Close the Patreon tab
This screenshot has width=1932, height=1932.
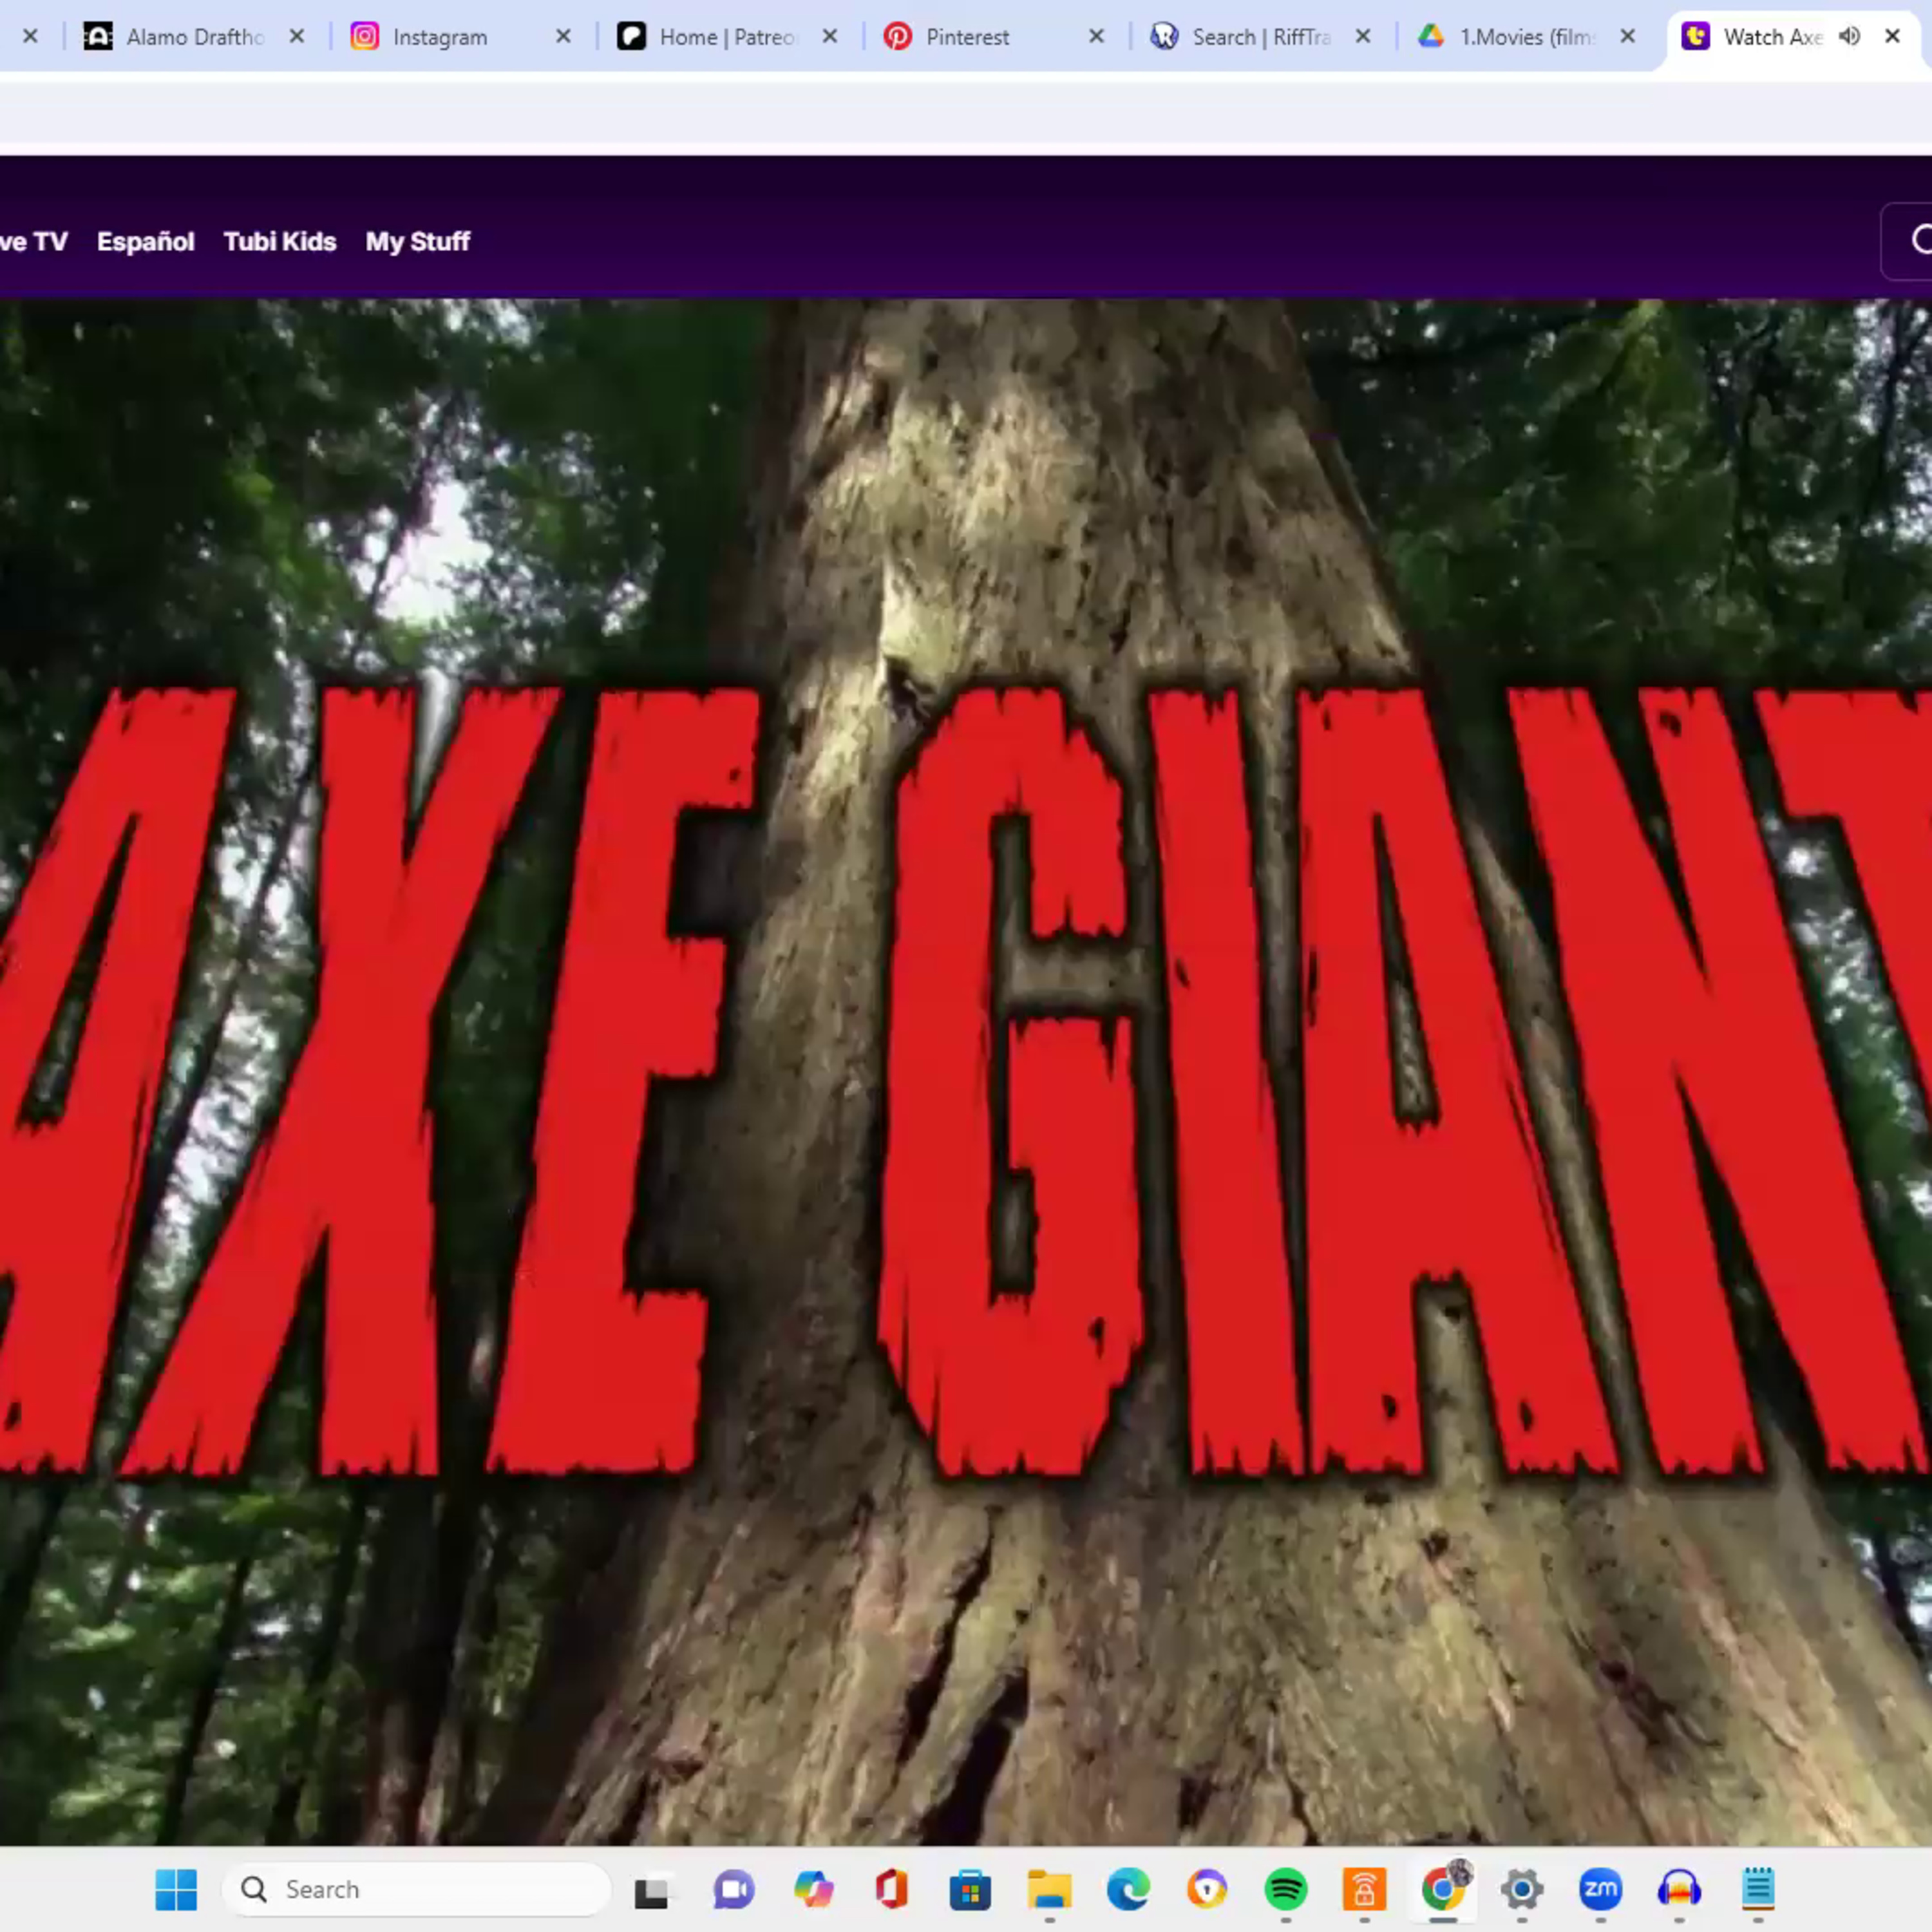(830, 37)
